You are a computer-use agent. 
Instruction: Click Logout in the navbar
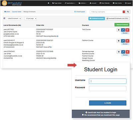(128, 3)
